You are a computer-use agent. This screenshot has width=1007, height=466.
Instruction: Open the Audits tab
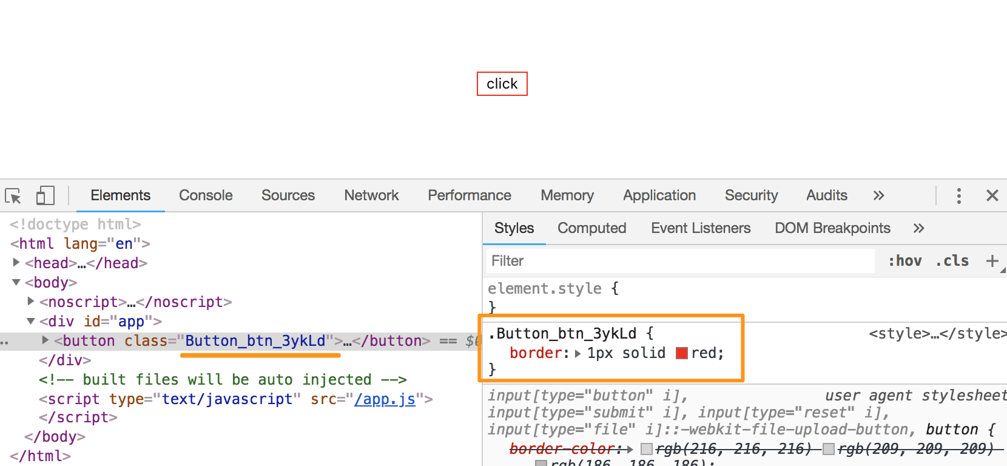[x=827, y=195]
